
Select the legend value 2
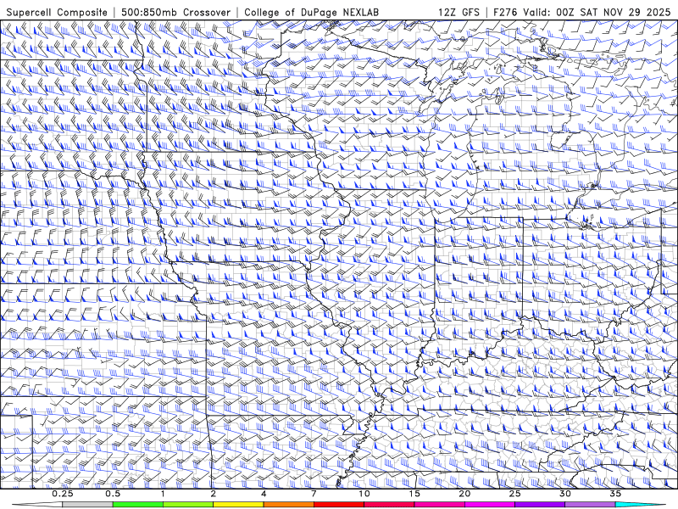tap(214, 494)
